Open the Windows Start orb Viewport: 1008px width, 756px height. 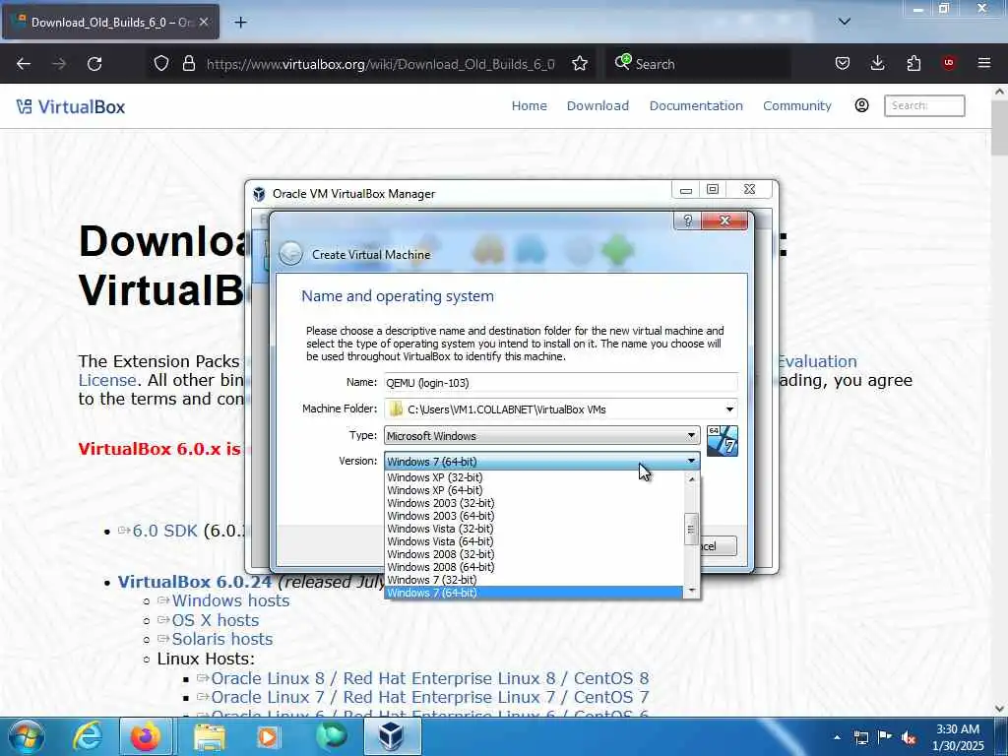27,736
